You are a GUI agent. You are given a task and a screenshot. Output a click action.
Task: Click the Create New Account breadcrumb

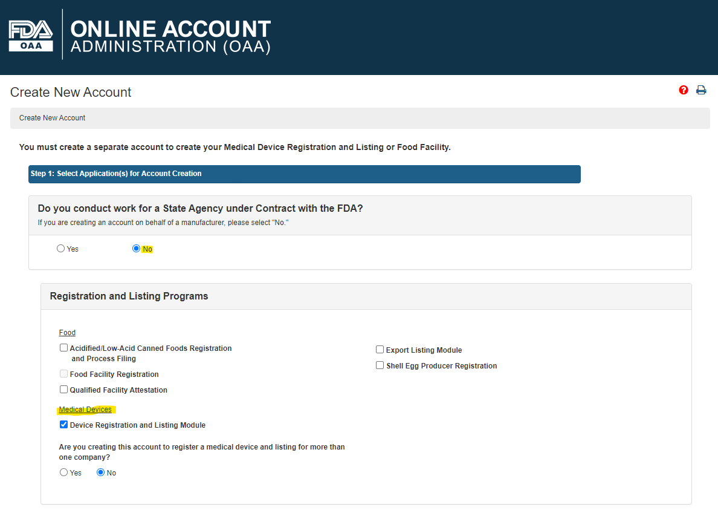tap(52, 118)
